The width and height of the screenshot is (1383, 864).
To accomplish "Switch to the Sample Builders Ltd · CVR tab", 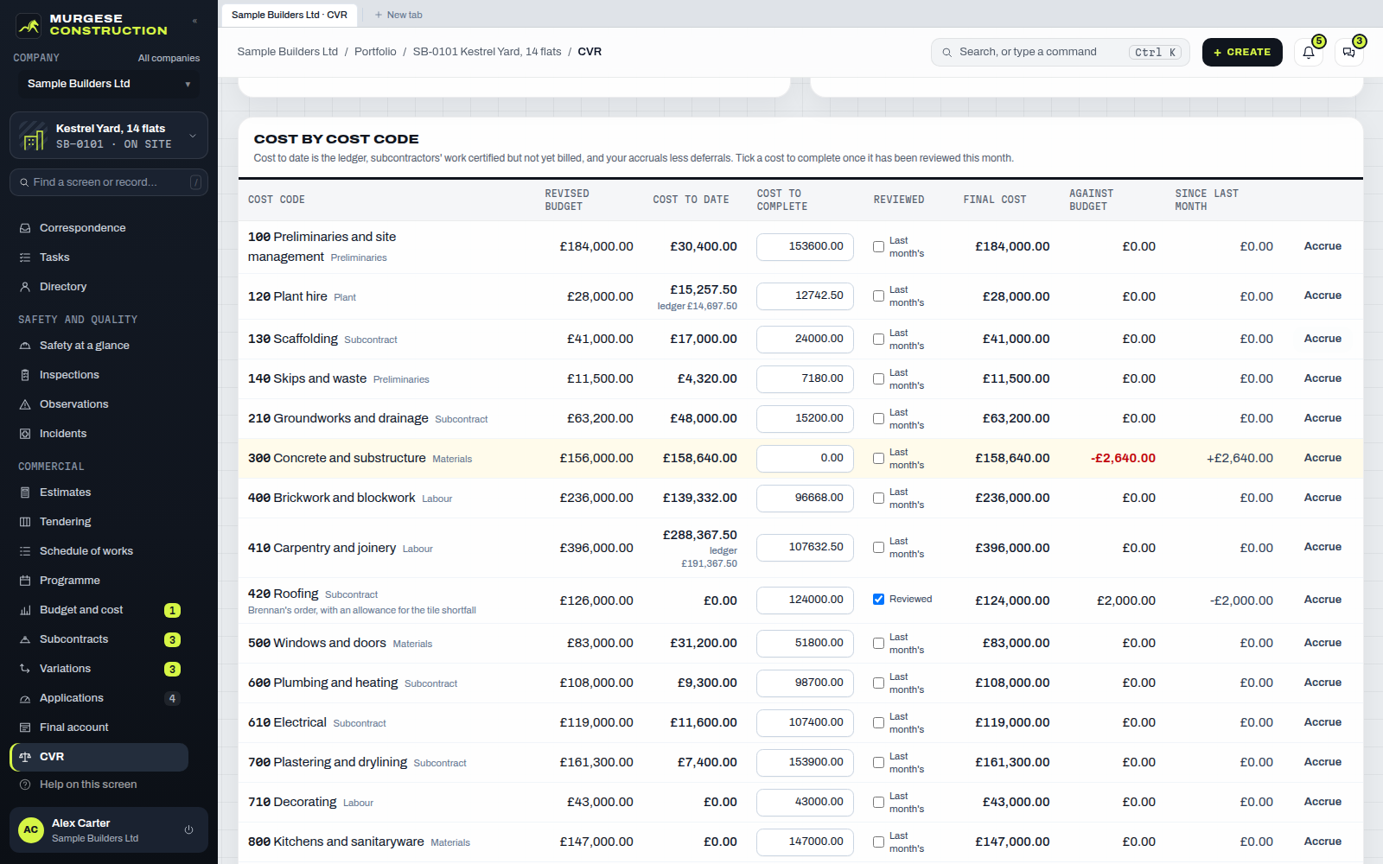I will coord(290,15).
